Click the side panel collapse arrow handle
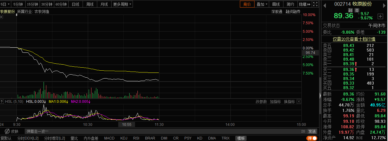This screenshot has height=141, width=388. pos(320,95)
